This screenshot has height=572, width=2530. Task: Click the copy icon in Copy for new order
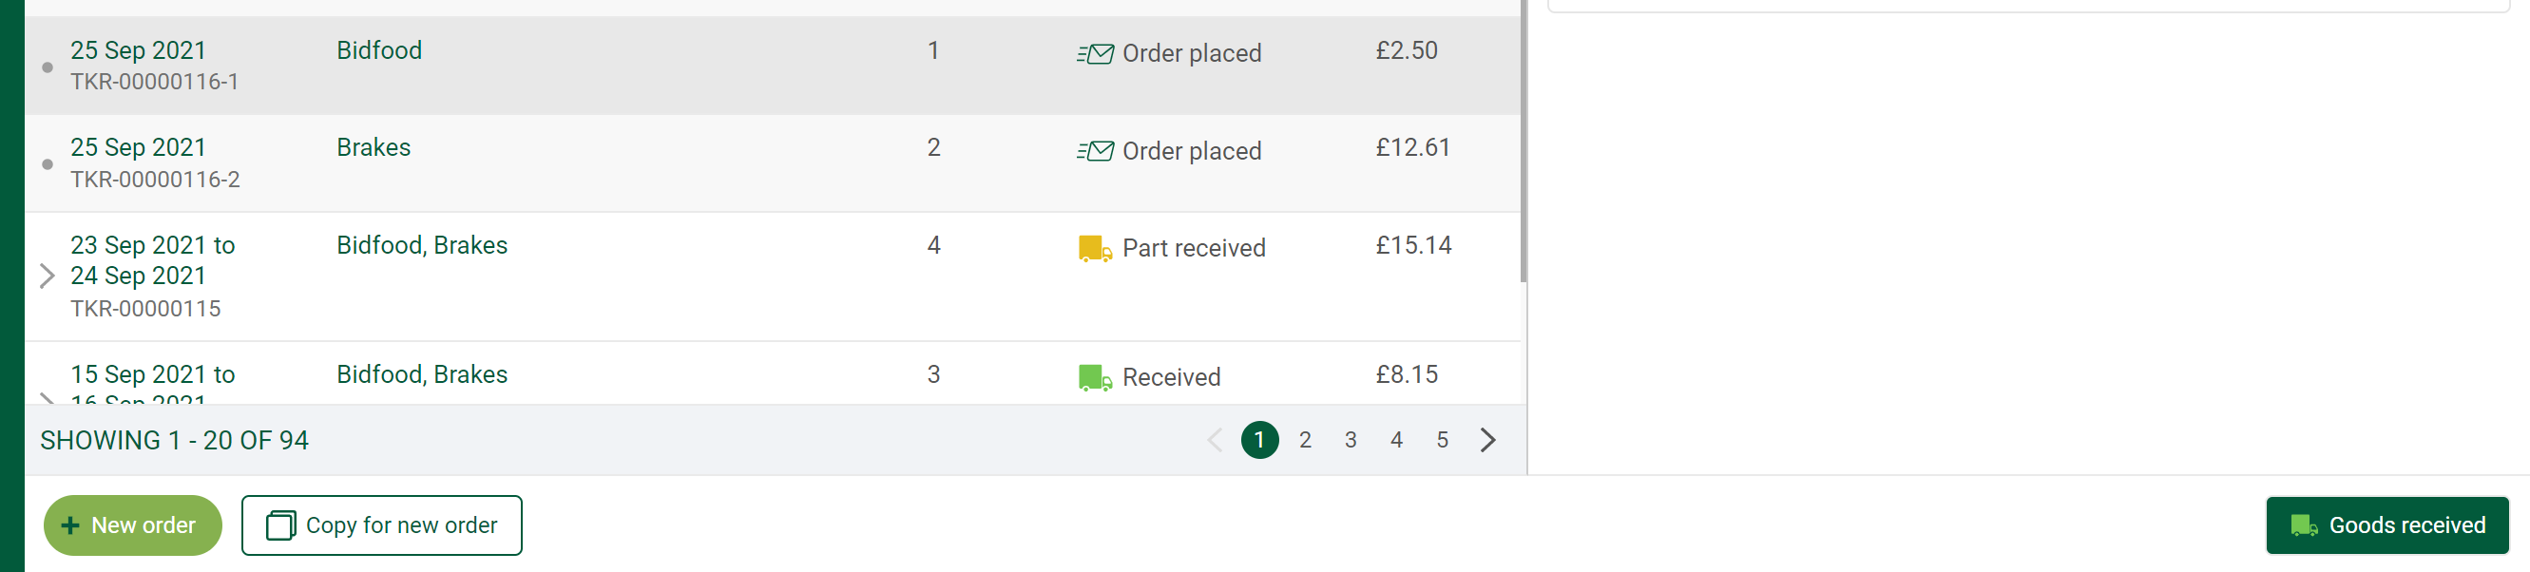click(280, 524)
